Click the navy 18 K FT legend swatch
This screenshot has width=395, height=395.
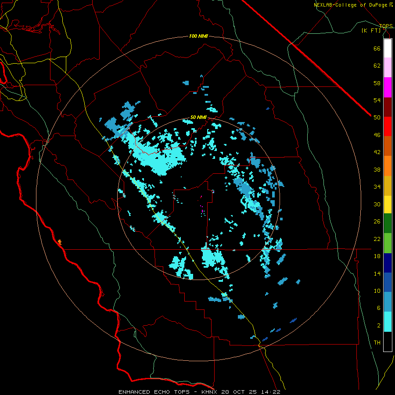point(388,263)
